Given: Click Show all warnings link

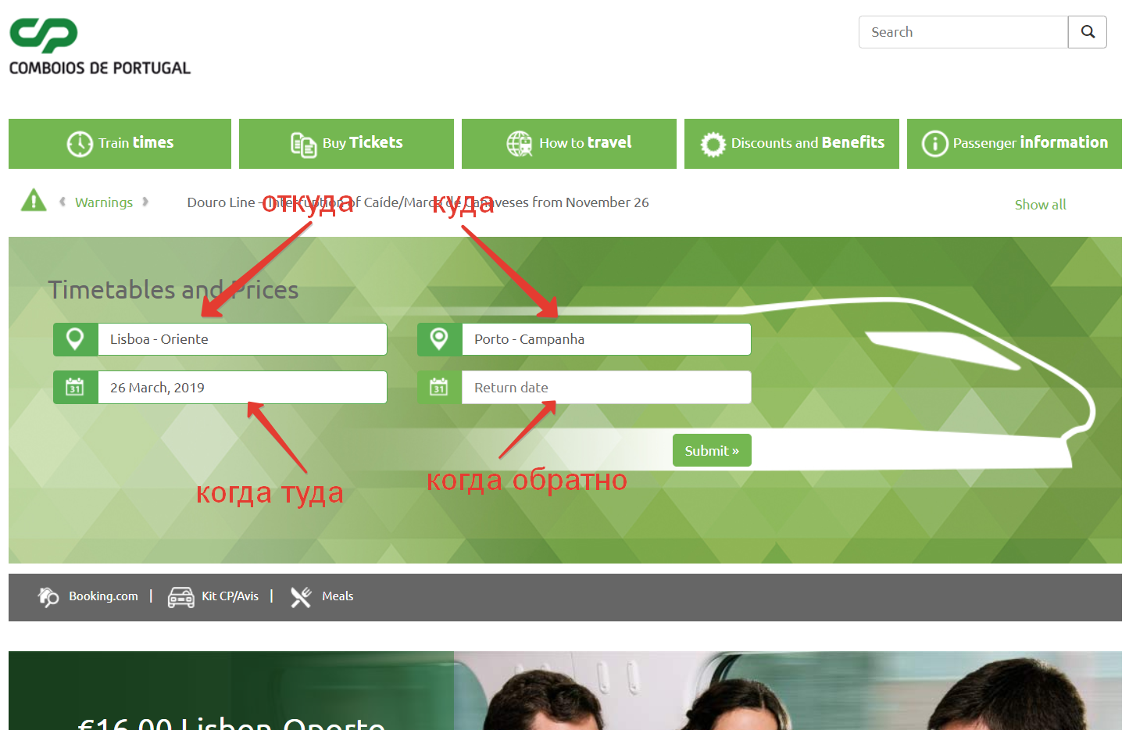Looking at the screenshot, I should pyautogui.click(x=1040, y=205).
